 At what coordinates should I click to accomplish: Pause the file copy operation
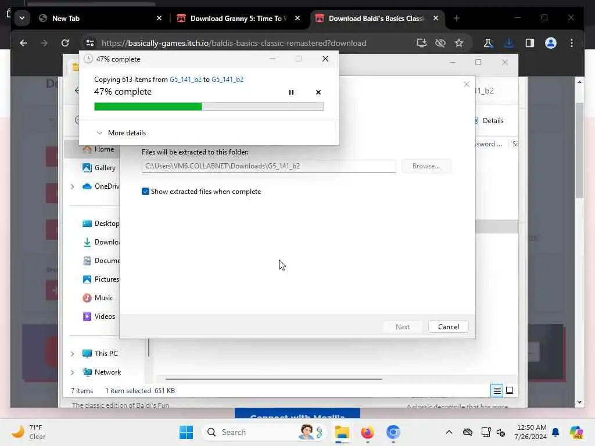(x=291, y=92)
